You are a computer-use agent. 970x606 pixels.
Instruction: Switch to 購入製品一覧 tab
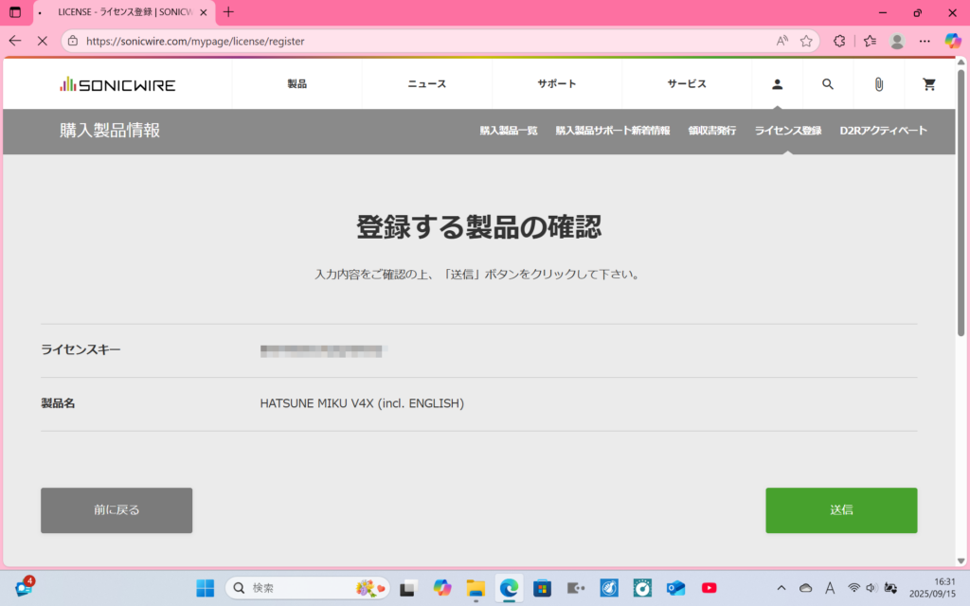pos(508,131)
